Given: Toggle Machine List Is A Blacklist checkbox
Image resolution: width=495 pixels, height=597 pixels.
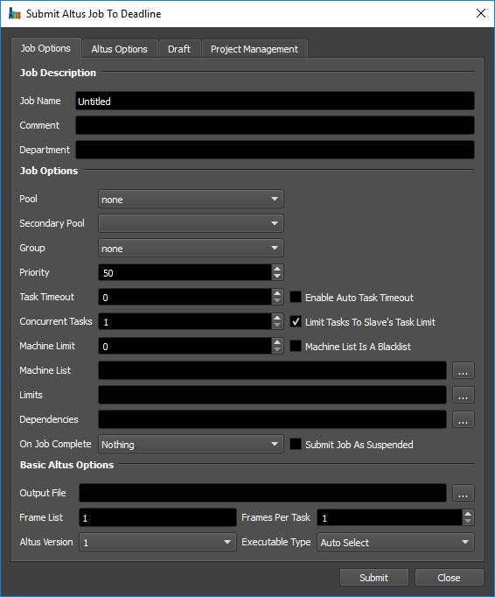Looking at the screenshot, I should click(296, 346).
